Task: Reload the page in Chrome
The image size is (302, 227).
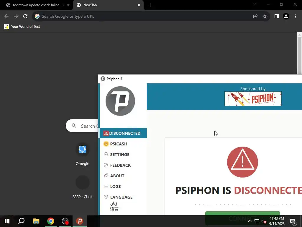Action: [25, 16]
